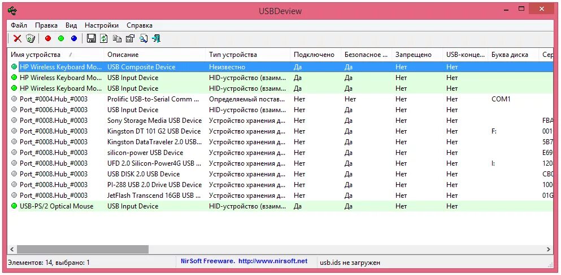Click 'usb.ids не загружен' status text

pos(350,263)
